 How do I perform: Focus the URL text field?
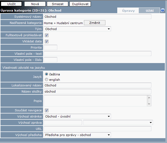(97, 129)
